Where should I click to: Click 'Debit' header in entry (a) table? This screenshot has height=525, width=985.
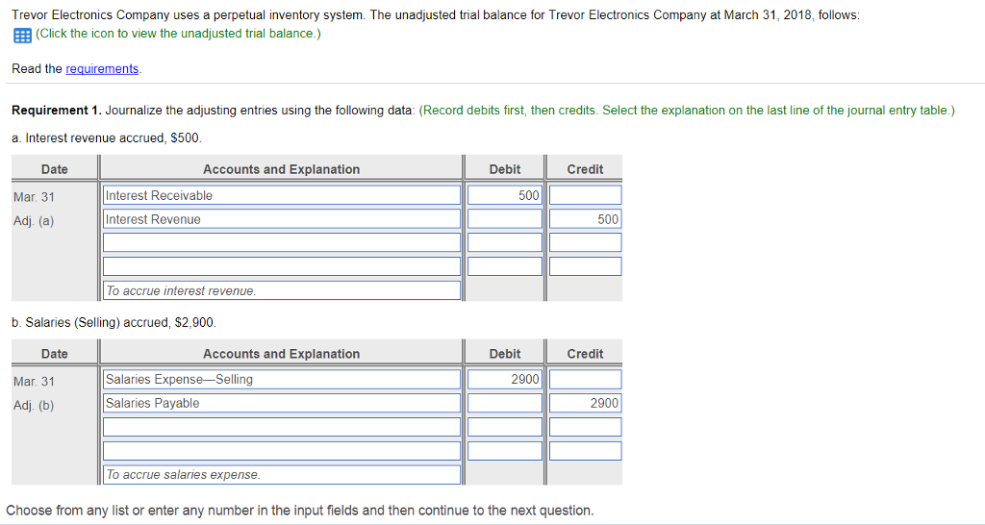(504, 169)
